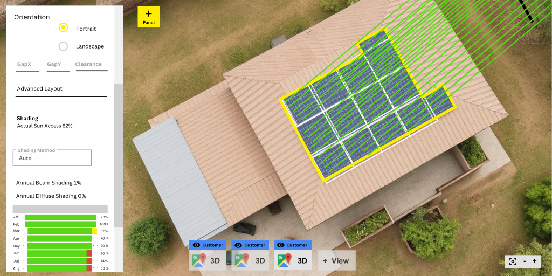Toggle third Customer visibility eye icon
This screenshot has width=552, height=276.
click(280, 245)
